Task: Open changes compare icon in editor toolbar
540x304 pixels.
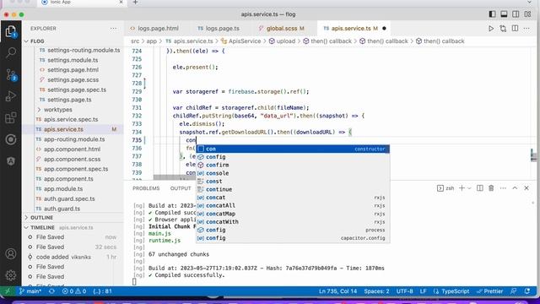Action: coord(503,29)
